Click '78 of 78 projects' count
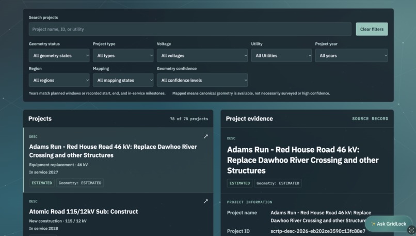This screenshot has height=236, width=416. point(189,119)
